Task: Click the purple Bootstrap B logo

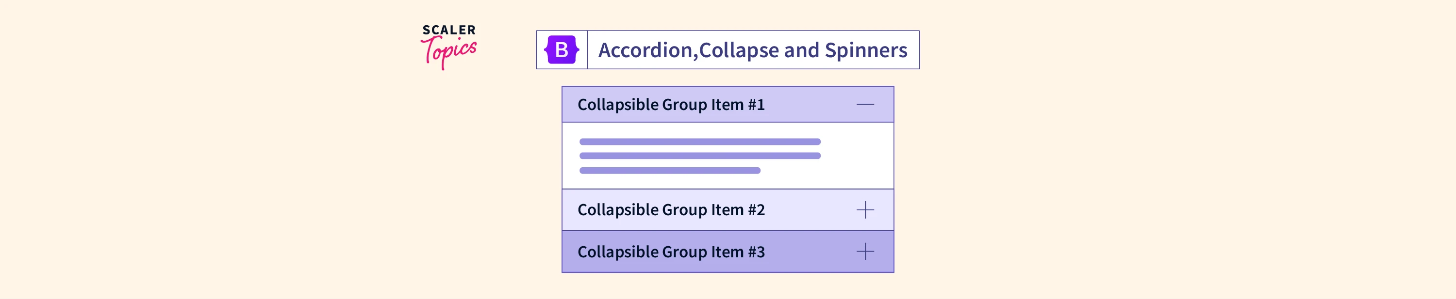Action: 561,49
